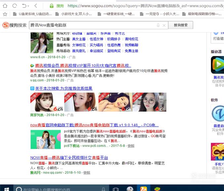
Task: Click the blue V software icon in sidebar
Action: tap(218, 113)
